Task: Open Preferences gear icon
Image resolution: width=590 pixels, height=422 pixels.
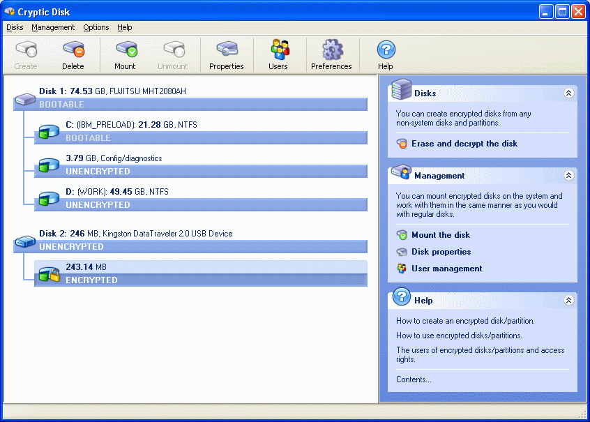Action: coord(331,50)
